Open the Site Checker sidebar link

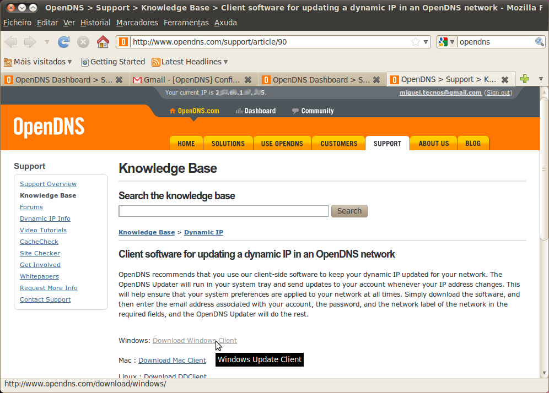[x=40, y=253]
